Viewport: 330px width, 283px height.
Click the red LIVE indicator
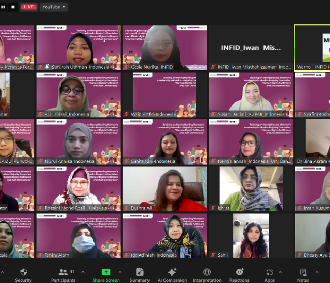coord(28,7)
